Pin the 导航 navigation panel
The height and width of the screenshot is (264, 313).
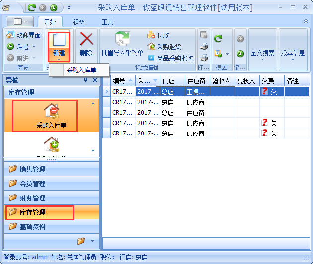point(85,80)
